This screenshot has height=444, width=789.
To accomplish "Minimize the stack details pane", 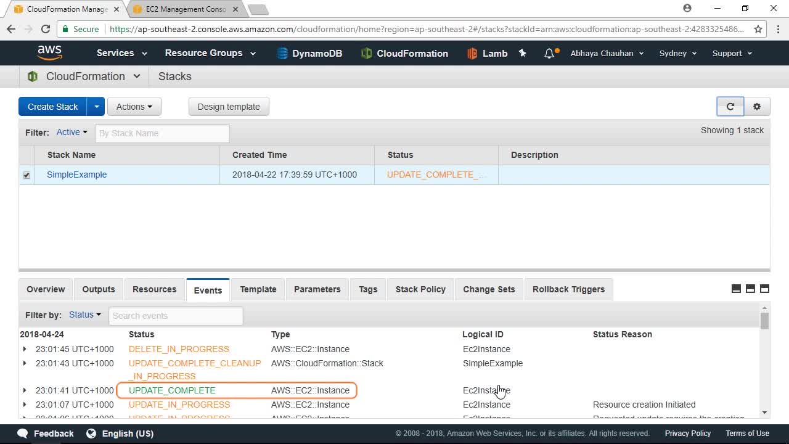I will [736, 289].
